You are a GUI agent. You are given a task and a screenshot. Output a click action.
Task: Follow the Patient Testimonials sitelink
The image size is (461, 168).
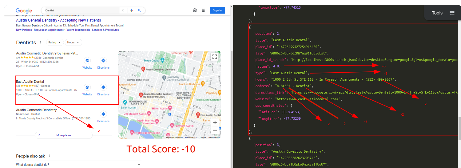tap(78, 30)
